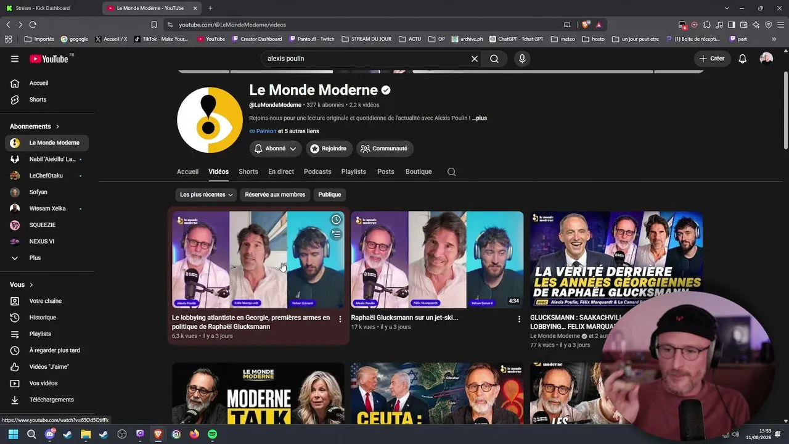Open Spotify from the taskbar
The width and height of the screenshot is (789, 444).
click(212, 434)
